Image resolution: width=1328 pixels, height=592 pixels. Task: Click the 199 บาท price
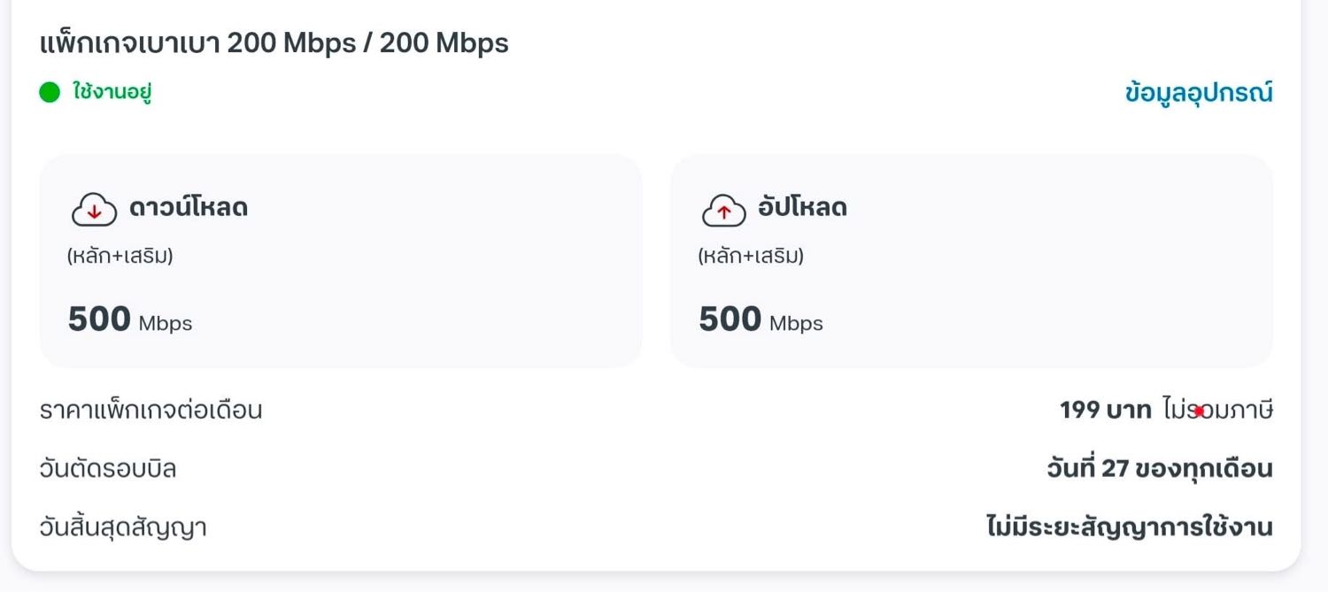[x=1105, y=411]
